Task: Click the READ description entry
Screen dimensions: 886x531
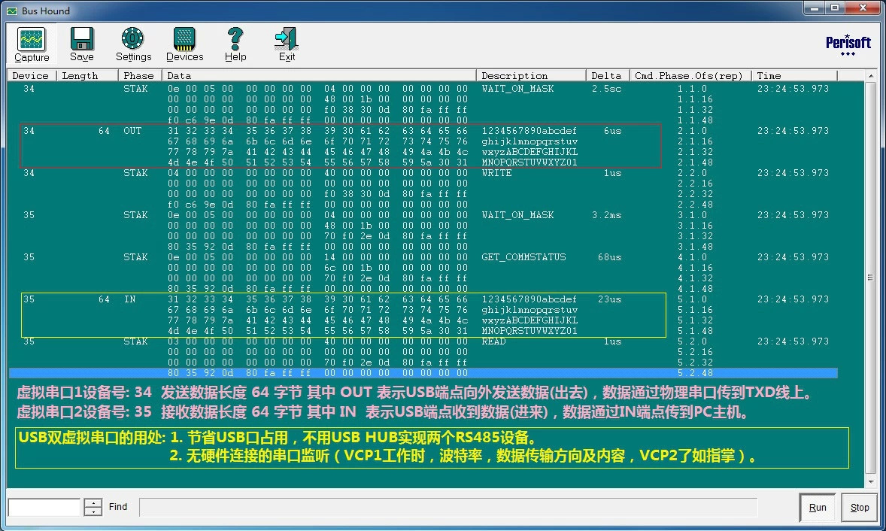Action: click(494, 341)
